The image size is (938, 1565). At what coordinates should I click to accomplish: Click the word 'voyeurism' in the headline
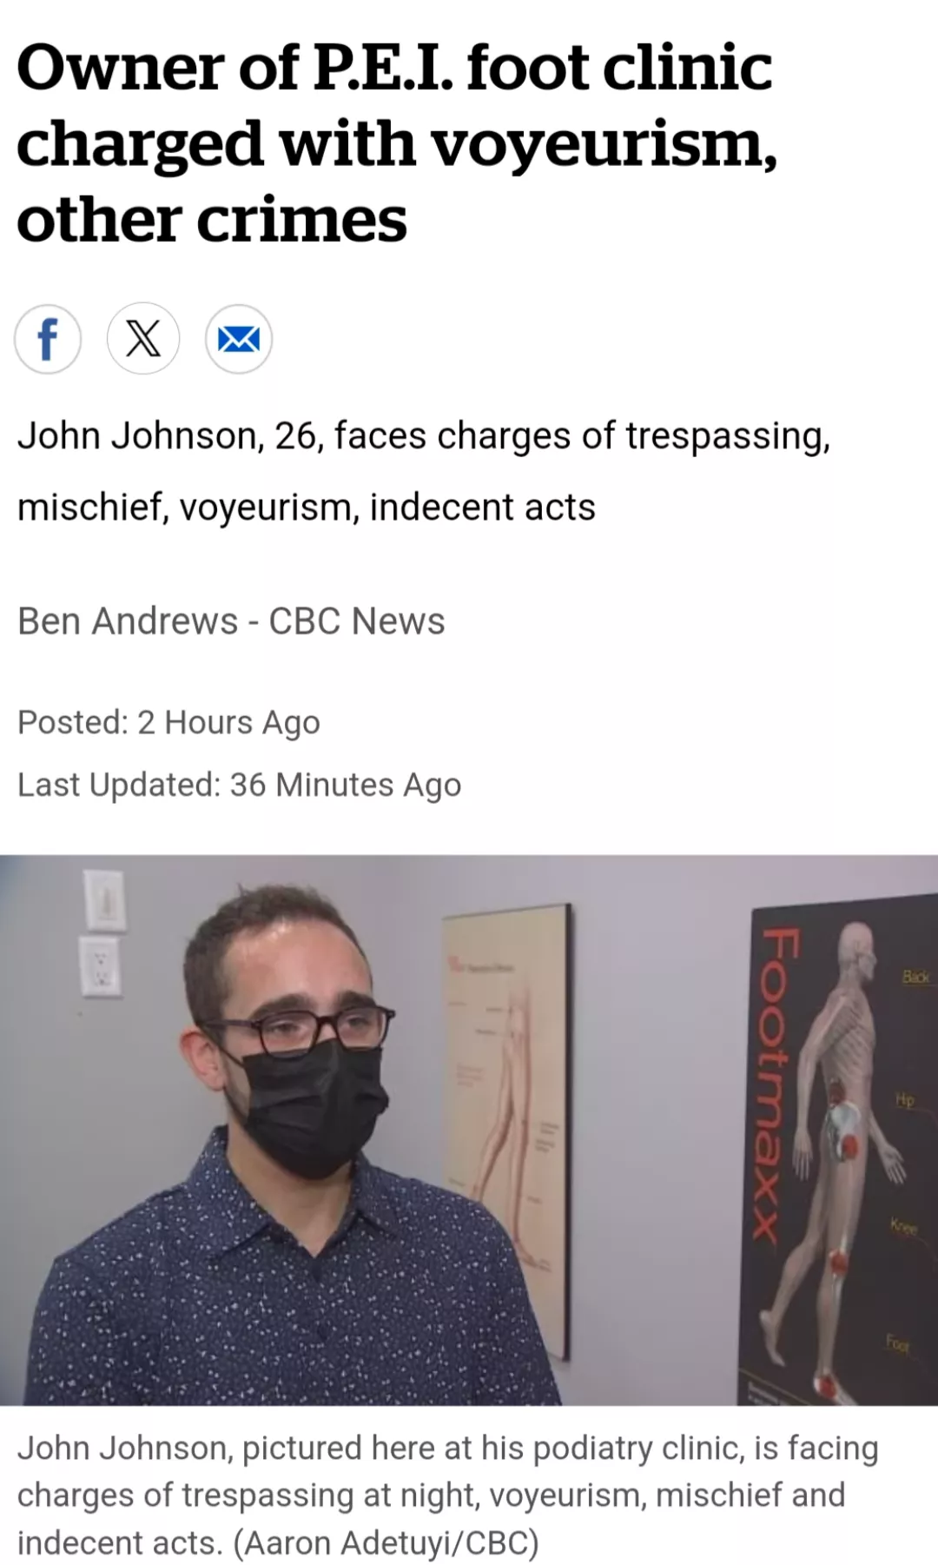click(x=603, y=143)
